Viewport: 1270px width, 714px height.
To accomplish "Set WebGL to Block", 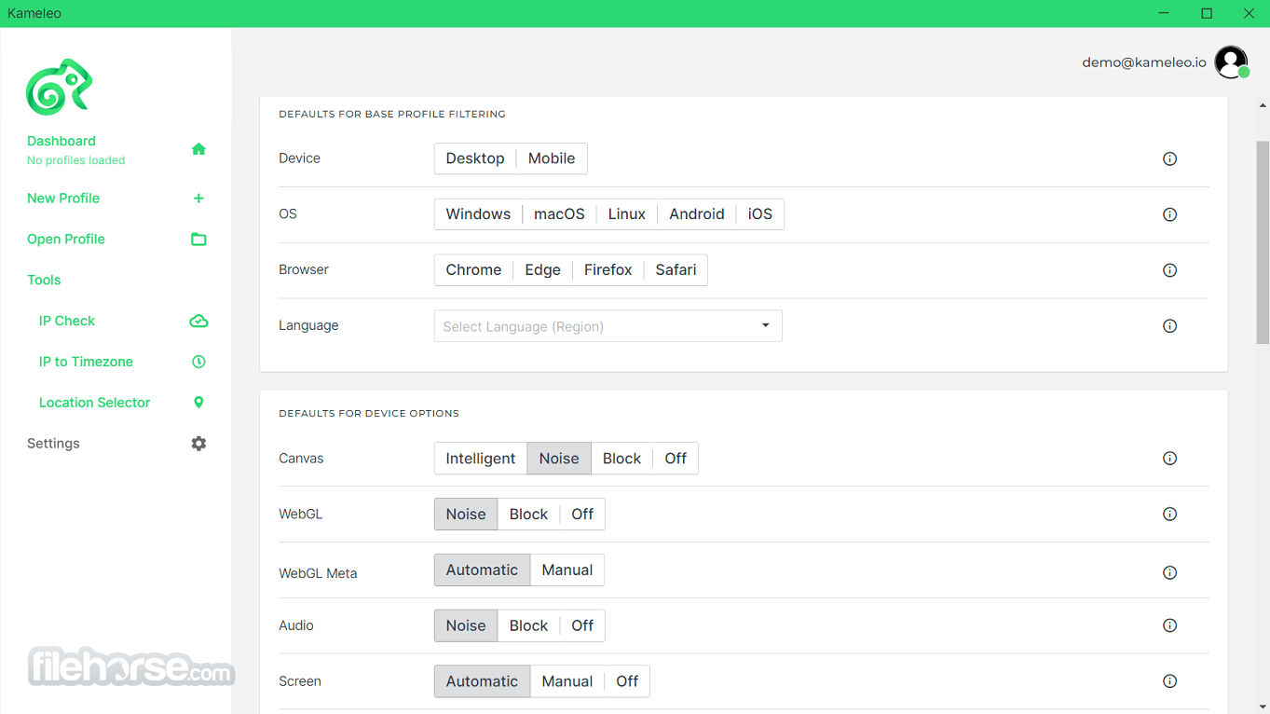I will coord(528,515).
